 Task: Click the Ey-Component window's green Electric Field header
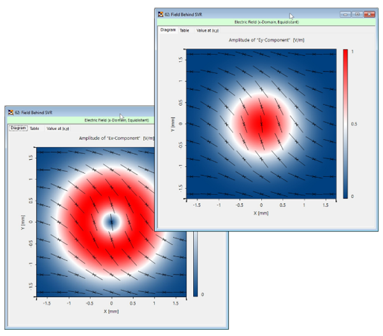point(267,22)
